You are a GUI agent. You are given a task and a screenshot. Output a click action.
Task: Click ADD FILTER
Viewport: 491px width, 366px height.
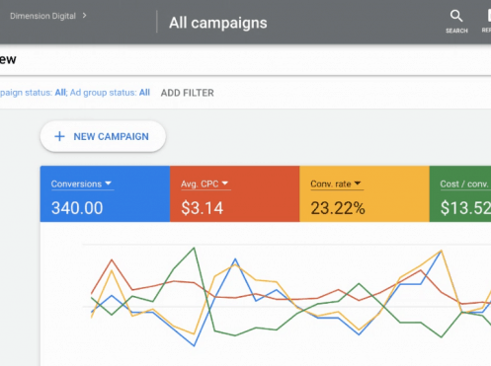pyautogui.click(x=188, y=93)
